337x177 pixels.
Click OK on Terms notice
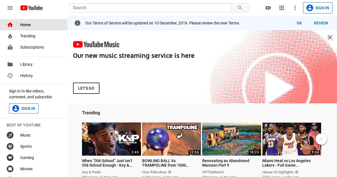299,23
